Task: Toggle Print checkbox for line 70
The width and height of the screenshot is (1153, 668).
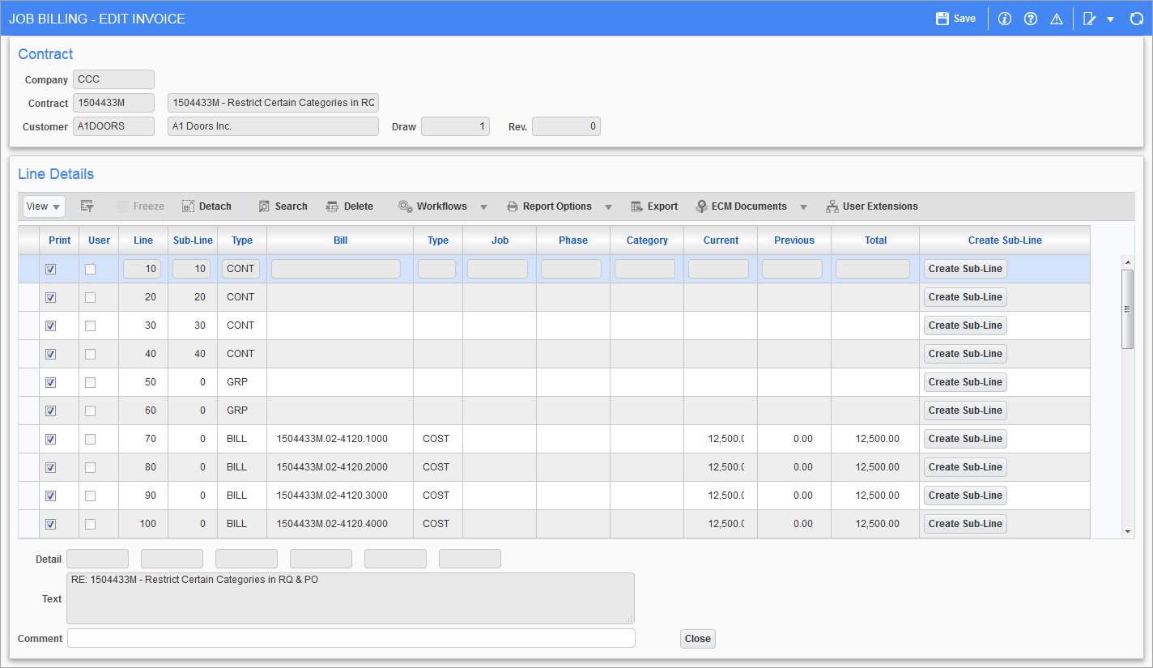Action: (51, 439)
